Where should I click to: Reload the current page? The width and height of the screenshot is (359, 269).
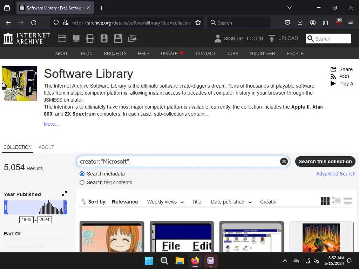coord(34,23)
